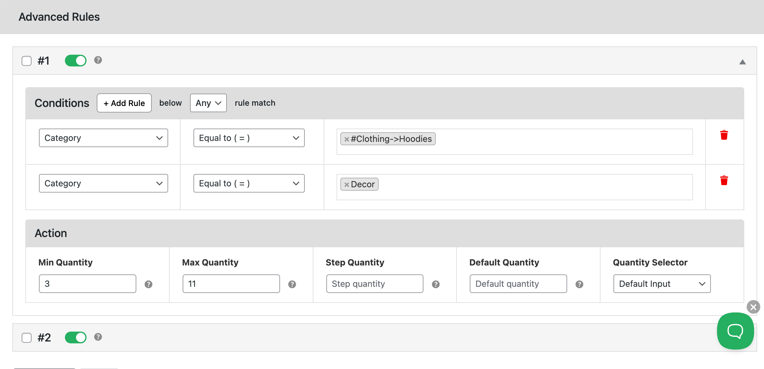The height and width of the screenshot is (369, 764).
Task: Open Equal to dropdown in Hoodies row
Action: click(249, 138)
